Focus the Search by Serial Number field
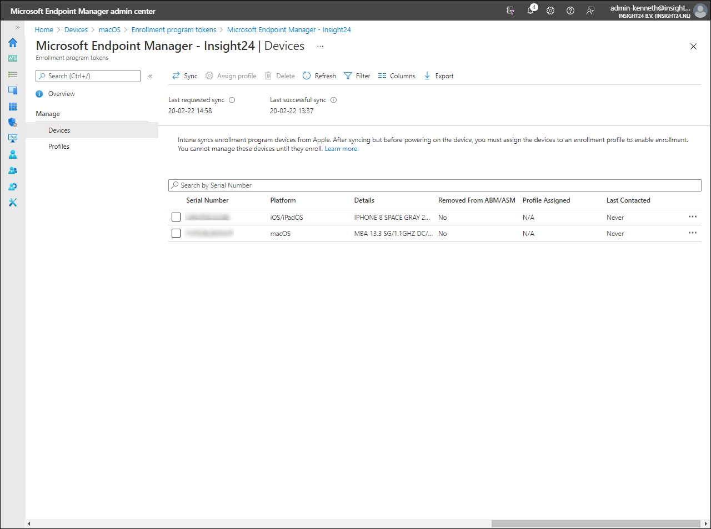This screenshot has height=529, width=711. pyautogui.click(x=435, y=185)
